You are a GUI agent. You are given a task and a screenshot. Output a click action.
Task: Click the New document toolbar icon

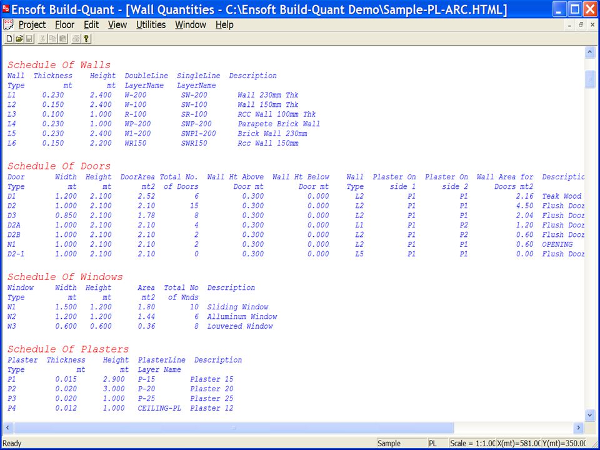(x=9, y=39)
